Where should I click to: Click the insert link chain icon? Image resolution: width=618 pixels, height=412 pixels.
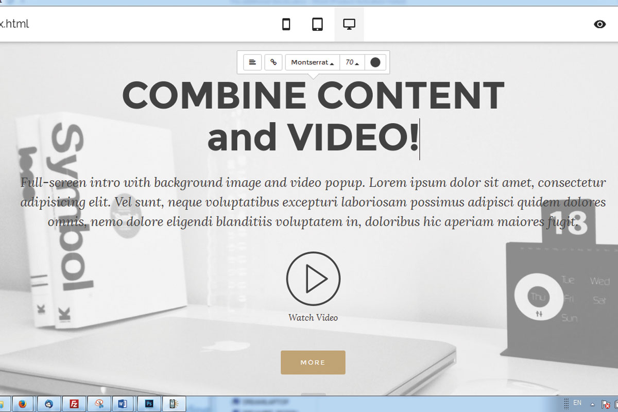pos(273,62)
